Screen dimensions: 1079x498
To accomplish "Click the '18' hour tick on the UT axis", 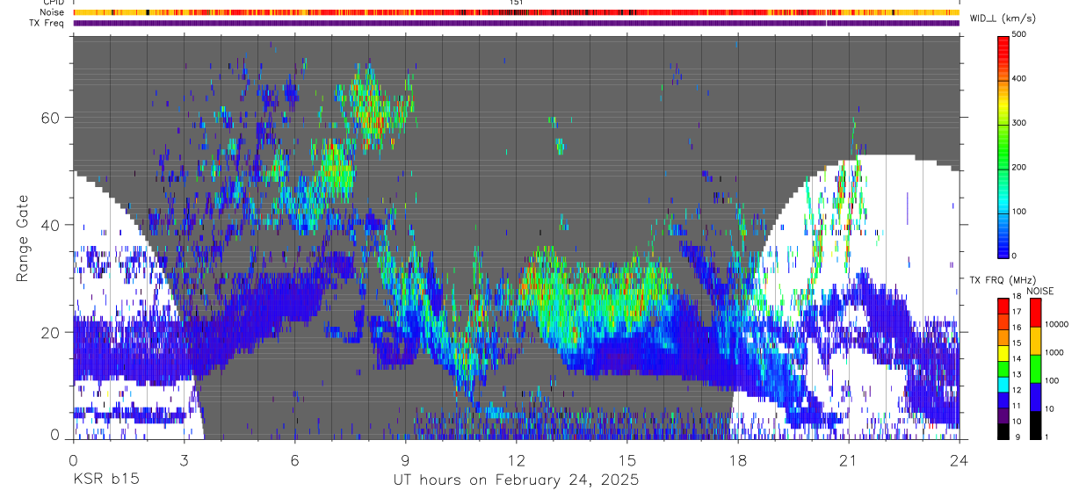I will pos(738,459).
